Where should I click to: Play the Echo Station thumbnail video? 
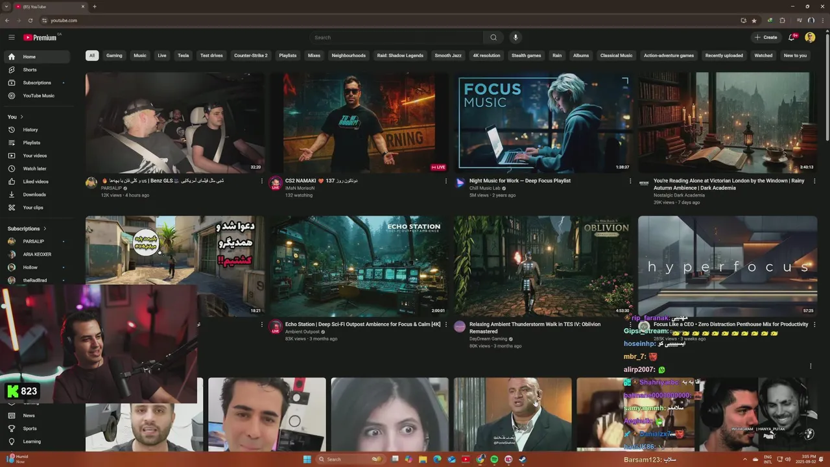pyautogui.click(x=359, y=266)
